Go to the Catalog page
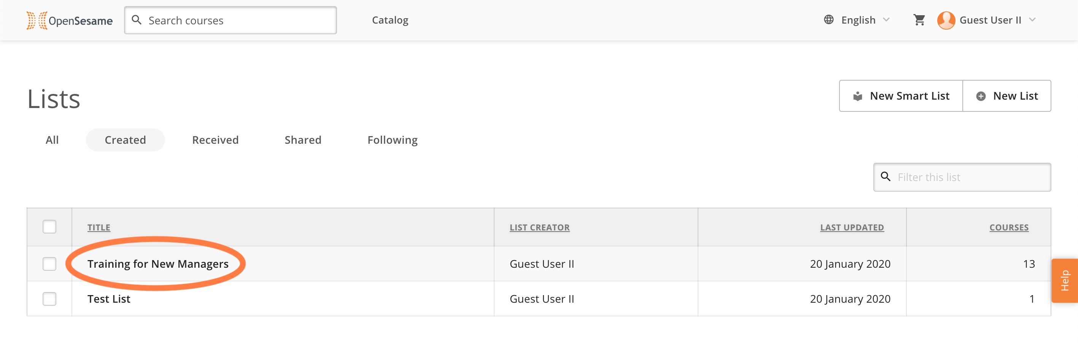This screenshot has width=1078, height=343. pos(390,20)
